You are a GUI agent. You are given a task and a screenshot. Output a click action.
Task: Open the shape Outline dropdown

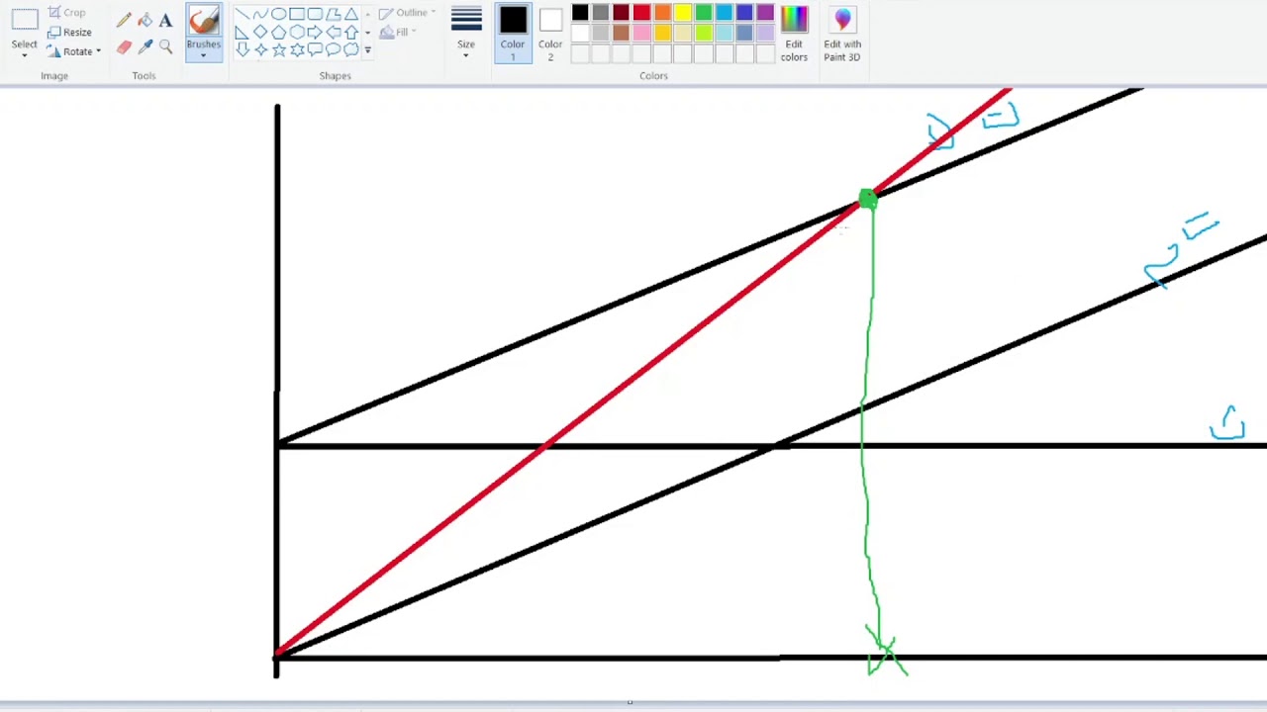coord(408,13)
